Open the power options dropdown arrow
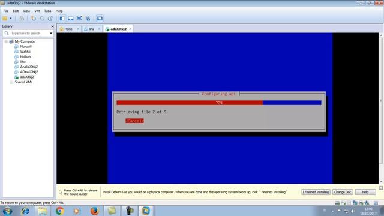The height and width of the screenshot is (216, 384). coord(11,19)
